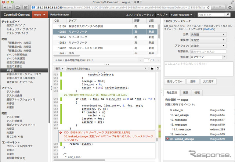Click the browser URL address bar
Image resolution: width=235 pixels, height=162 pixels.
pyautogui.click(x=120, y=7)
